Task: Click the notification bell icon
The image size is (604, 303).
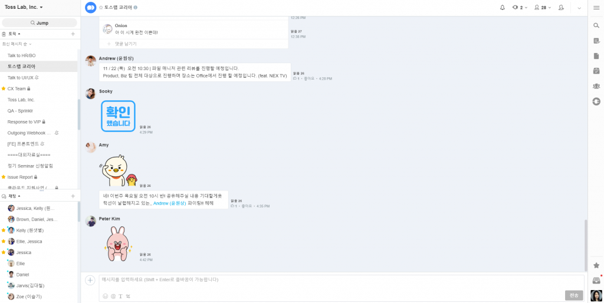Action: pos(503,7)
